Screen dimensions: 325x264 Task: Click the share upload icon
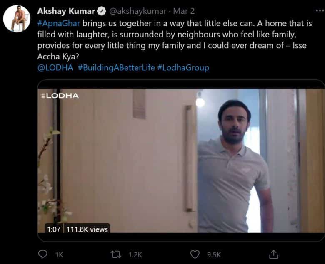coord(274,254)
